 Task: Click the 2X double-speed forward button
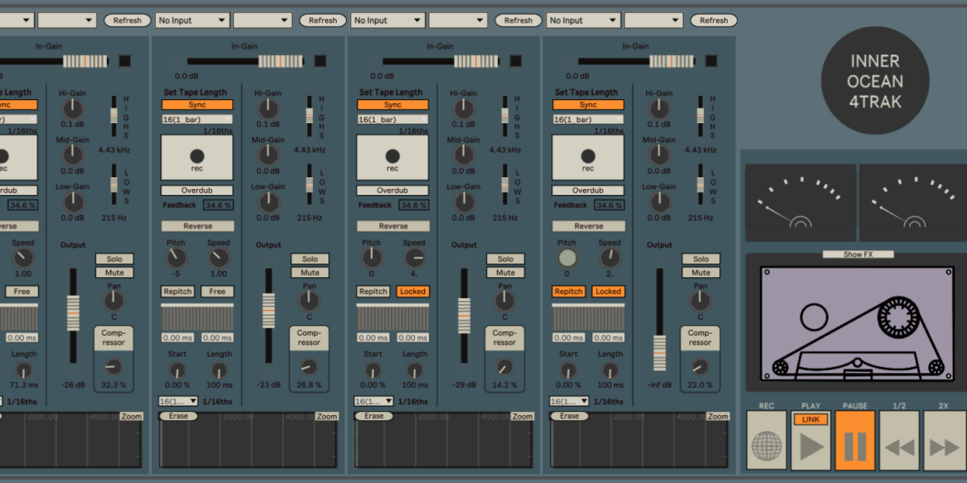pos(943,446)
